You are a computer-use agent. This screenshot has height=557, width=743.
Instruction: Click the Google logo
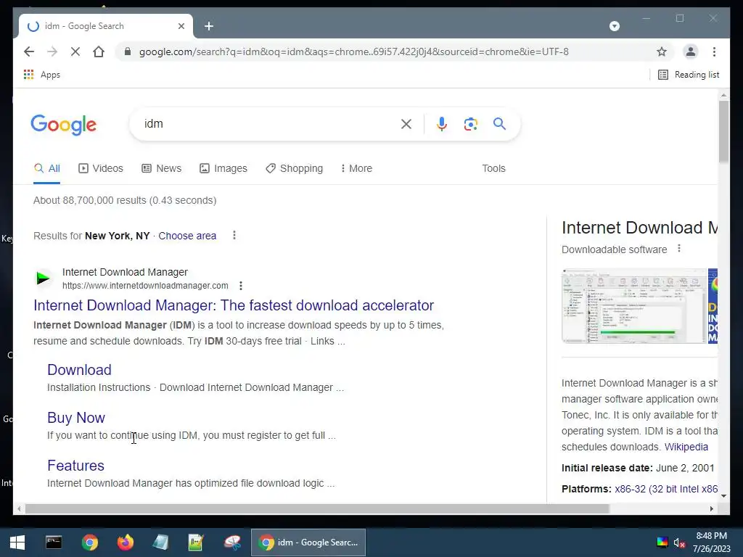tap(64, 125)
